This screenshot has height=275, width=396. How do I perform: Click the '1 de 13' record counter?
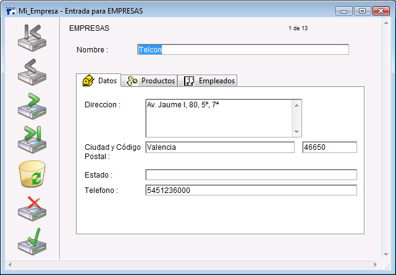pos(298,28)
